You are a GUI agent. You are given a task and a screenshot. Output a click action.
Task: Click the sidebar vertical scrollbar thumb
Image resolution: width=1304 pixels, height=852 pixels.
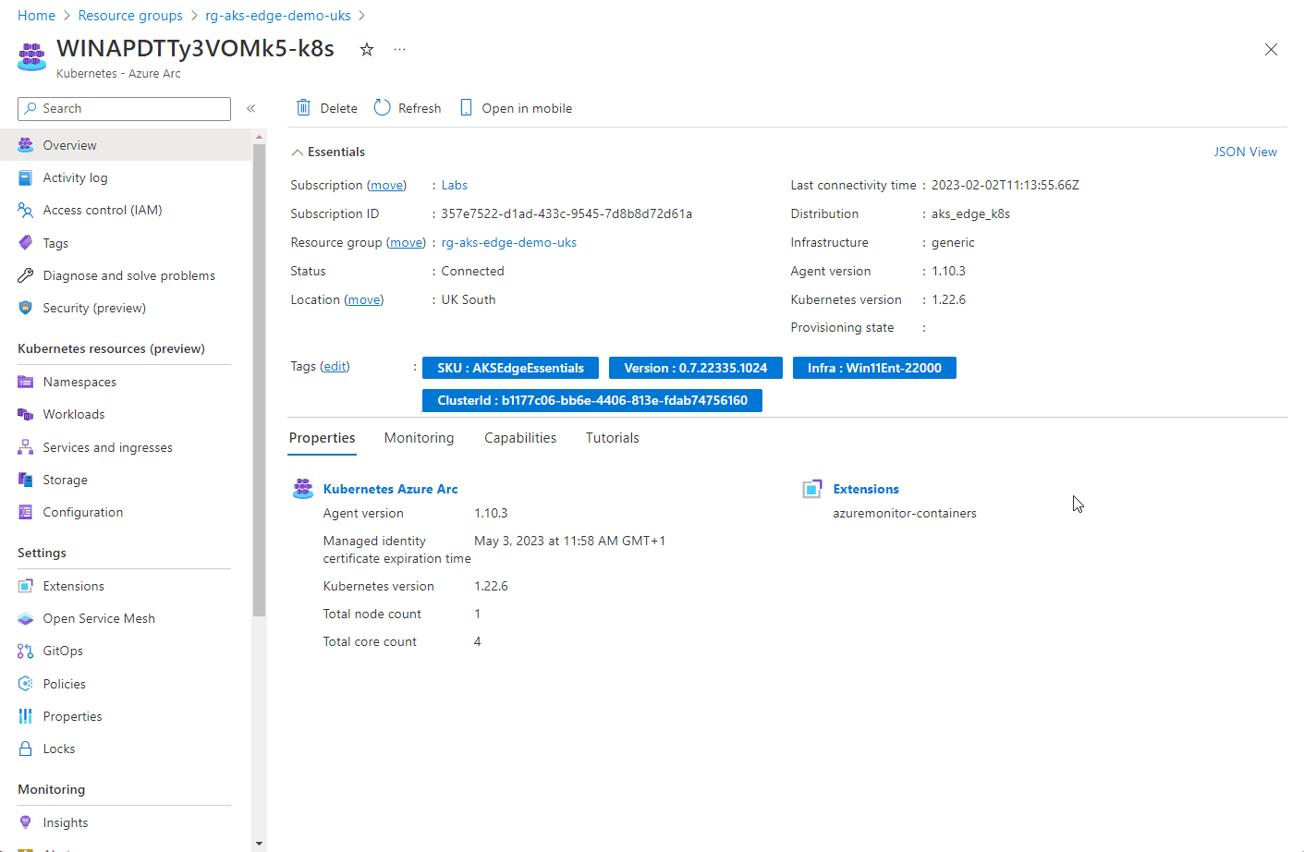(x=259, y=380)
